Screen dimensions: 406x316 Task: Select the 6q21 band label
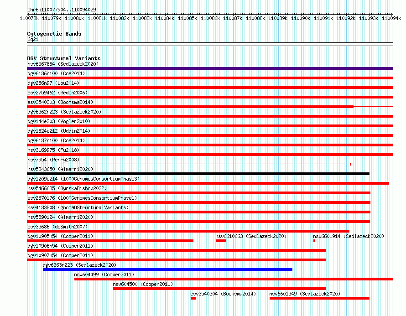tap(33, 39)
